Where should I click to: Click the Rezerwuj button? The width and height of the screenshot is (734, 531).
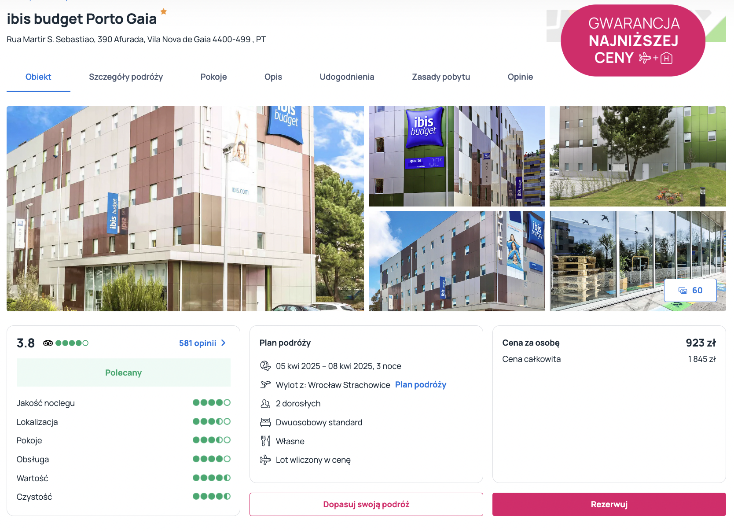(609, 504)
